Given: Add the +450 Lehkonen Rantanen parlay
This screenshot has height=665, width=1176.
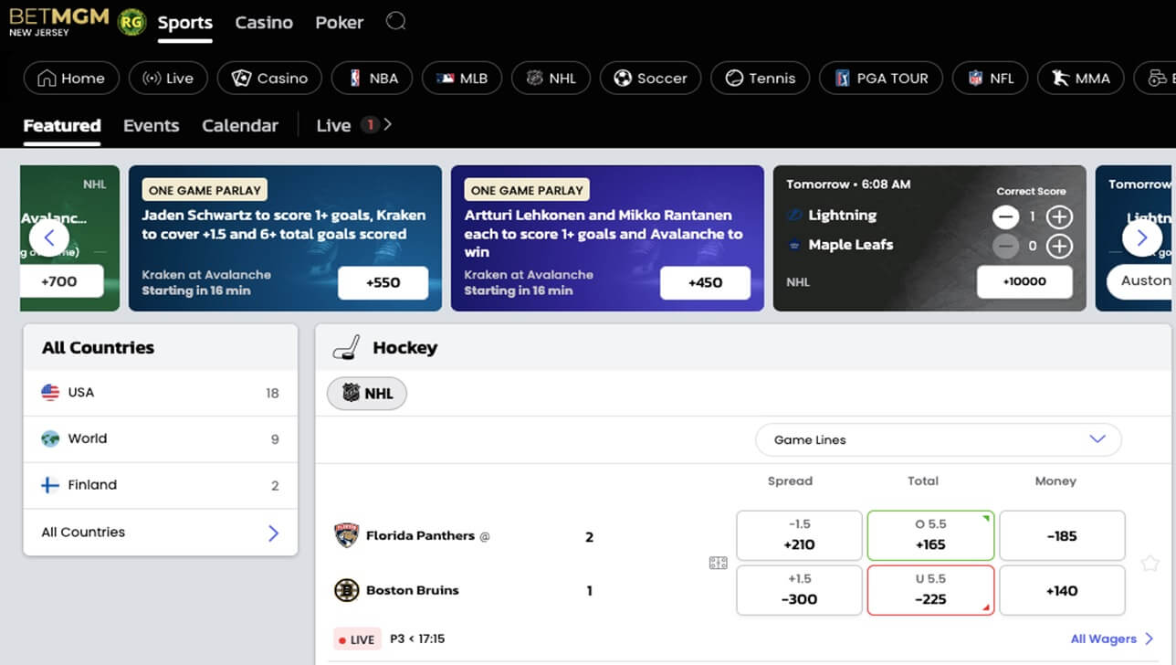Looking at the screenshot, I should (705, 283).
